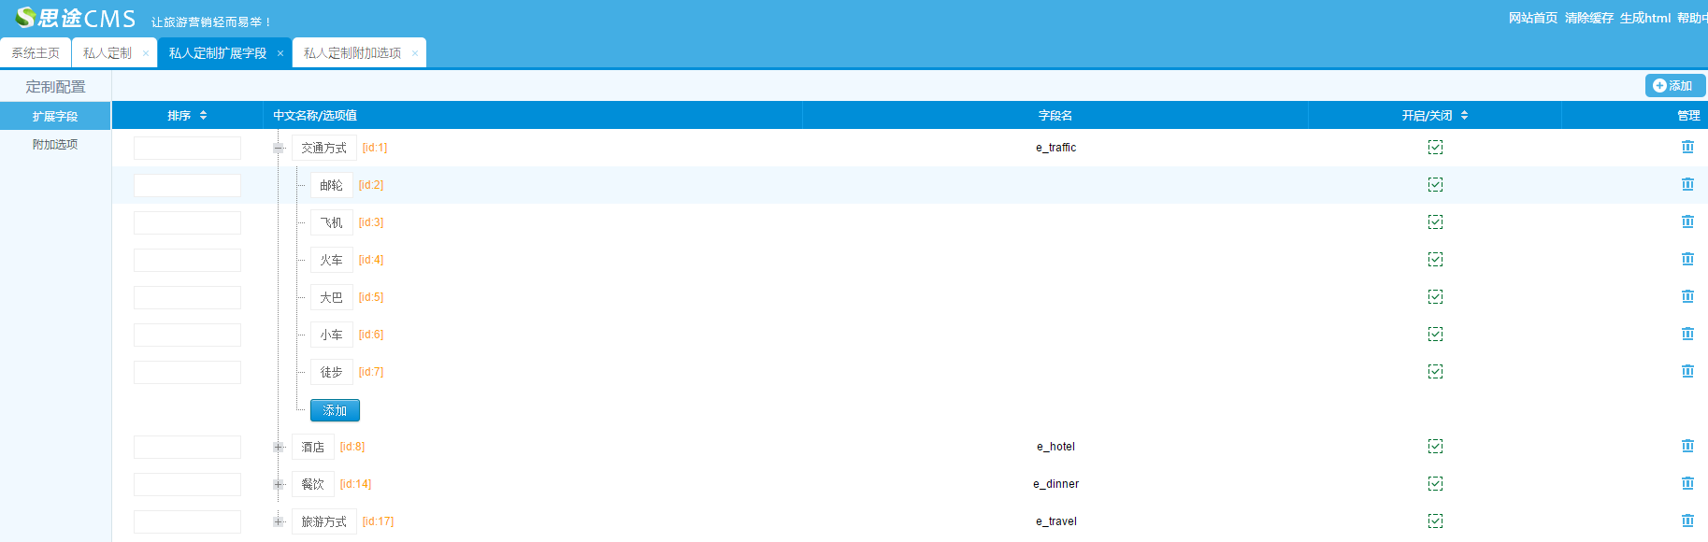
Task: Expand the 酒店 tree node
Action: point(279,447)
